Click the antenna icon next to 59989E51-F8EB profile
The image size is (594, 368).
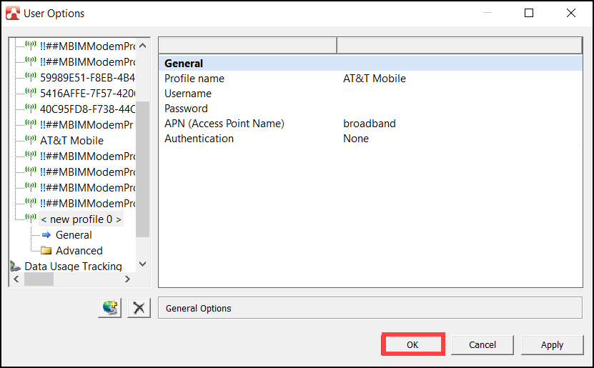[31, 77]
